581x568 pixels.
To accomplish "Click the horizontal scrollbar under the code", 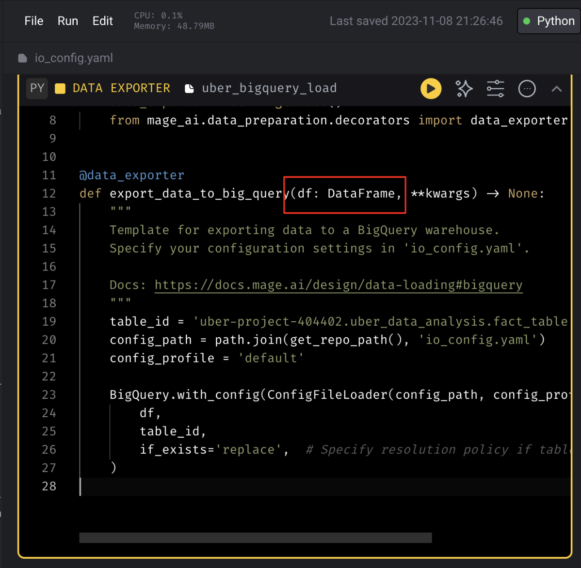I will tap(256, 537).
